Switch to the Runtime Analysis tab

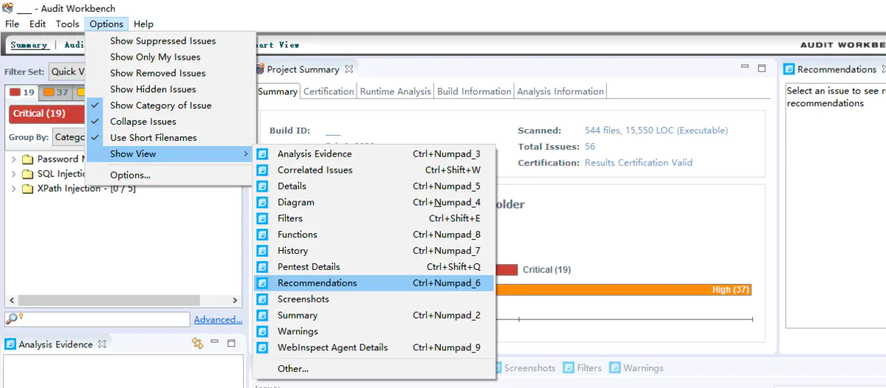395,91
